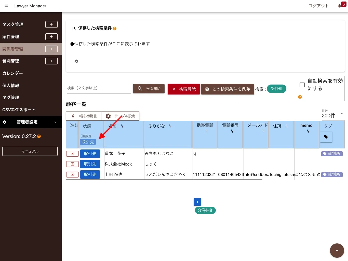Sort by ふりがな column arrows
The width and height of the screenshot is (348, 261).
pos(170,126)
